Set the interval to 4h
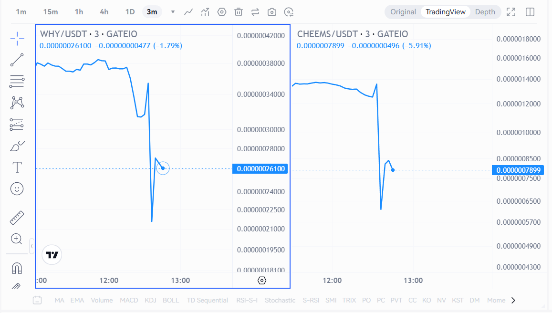This screenshot has width=552, height=313. point(104,12)
